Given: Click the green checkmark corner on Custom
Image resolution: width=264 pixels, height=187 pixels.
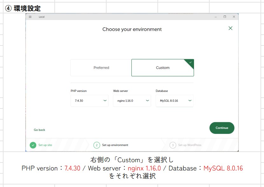Looking at the screenshot, I should 190,63.
